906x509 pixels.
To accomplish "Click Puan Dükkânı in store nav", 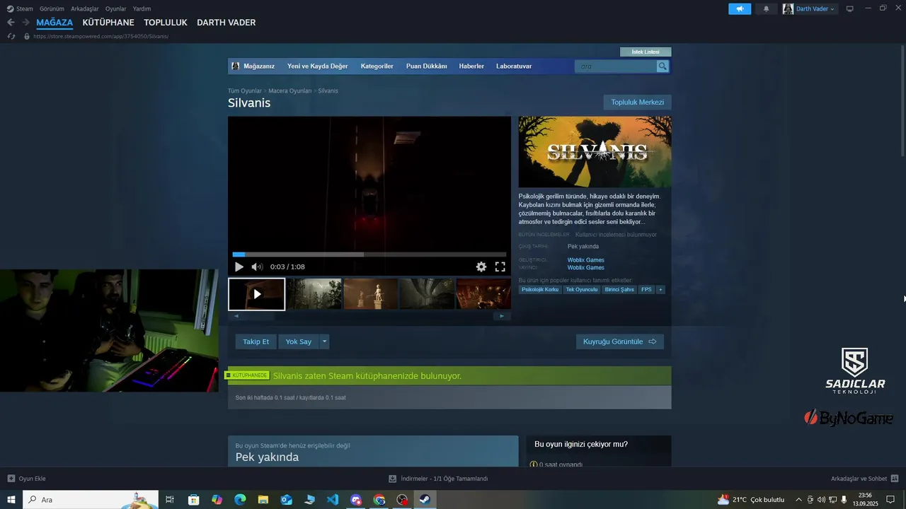I will [x=427, y=66].
